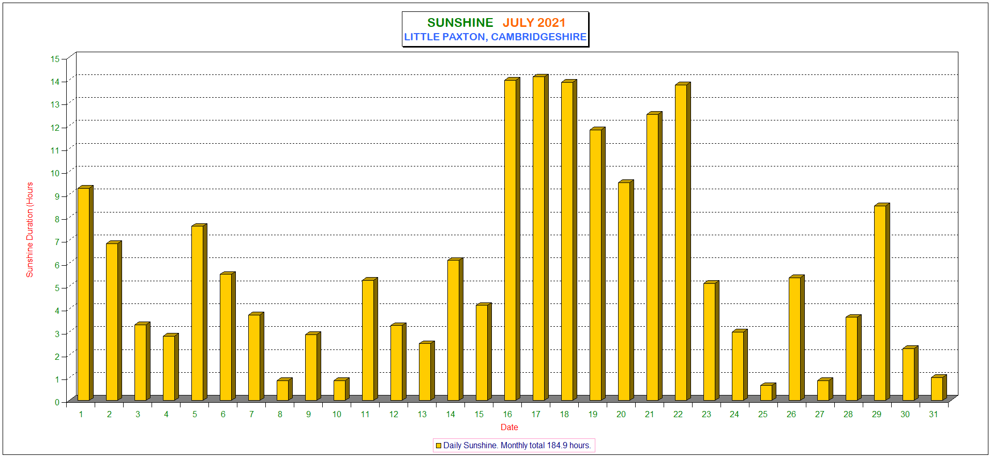Click the bar for date 31
991x457 pixels.
click(939, 388)
